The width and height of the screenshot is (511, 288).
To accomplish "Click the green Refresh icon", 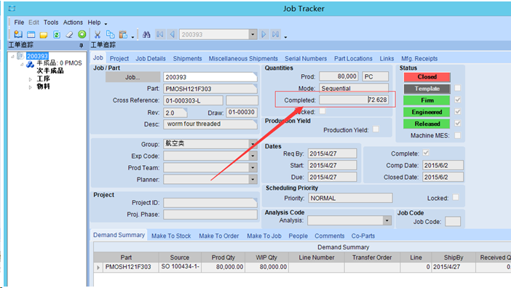I will click(56, 34).
